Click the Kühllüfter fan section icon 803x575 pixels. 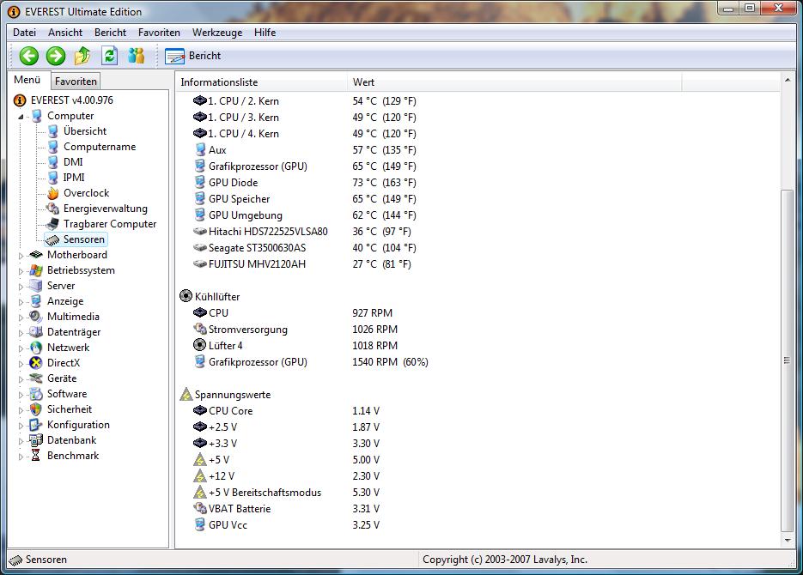(186, 296)
